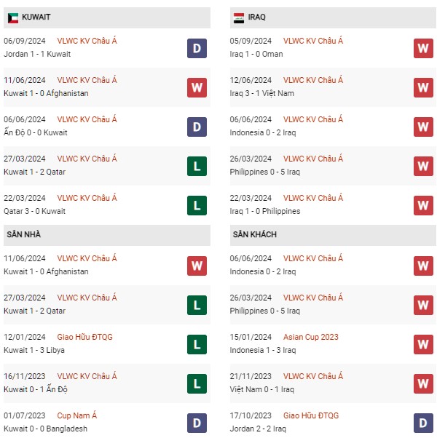Select the IRAQ team header

256,18
